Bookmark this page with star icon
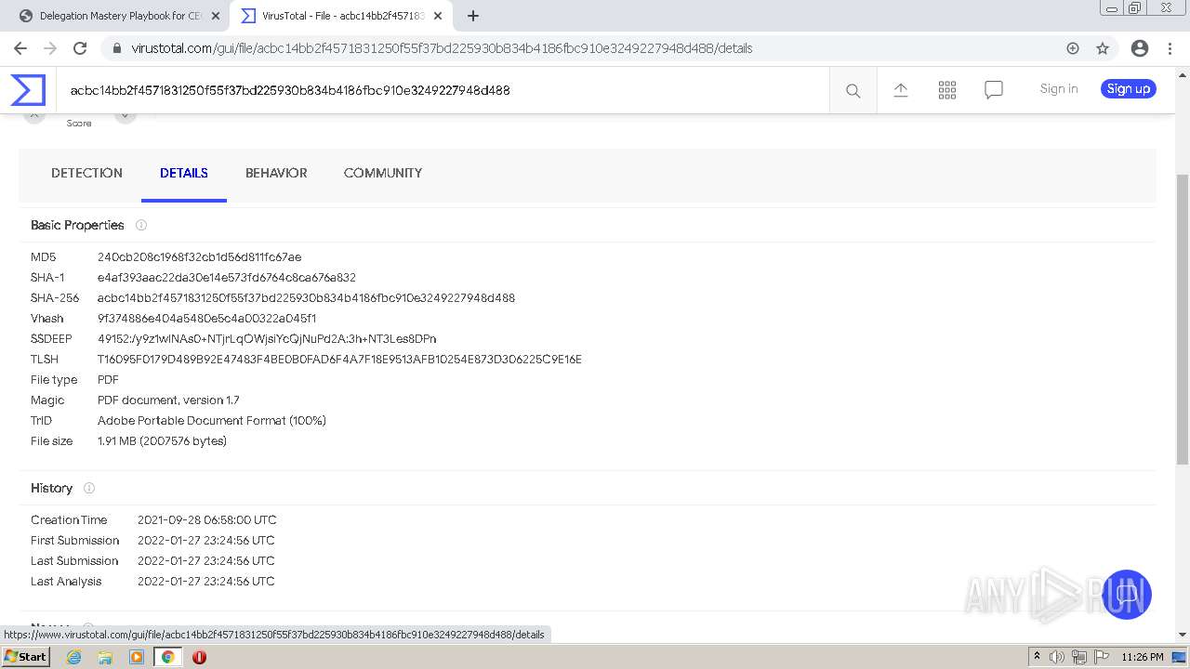The width and height of the screenshot is (1190, 669). pos(1103,48)
